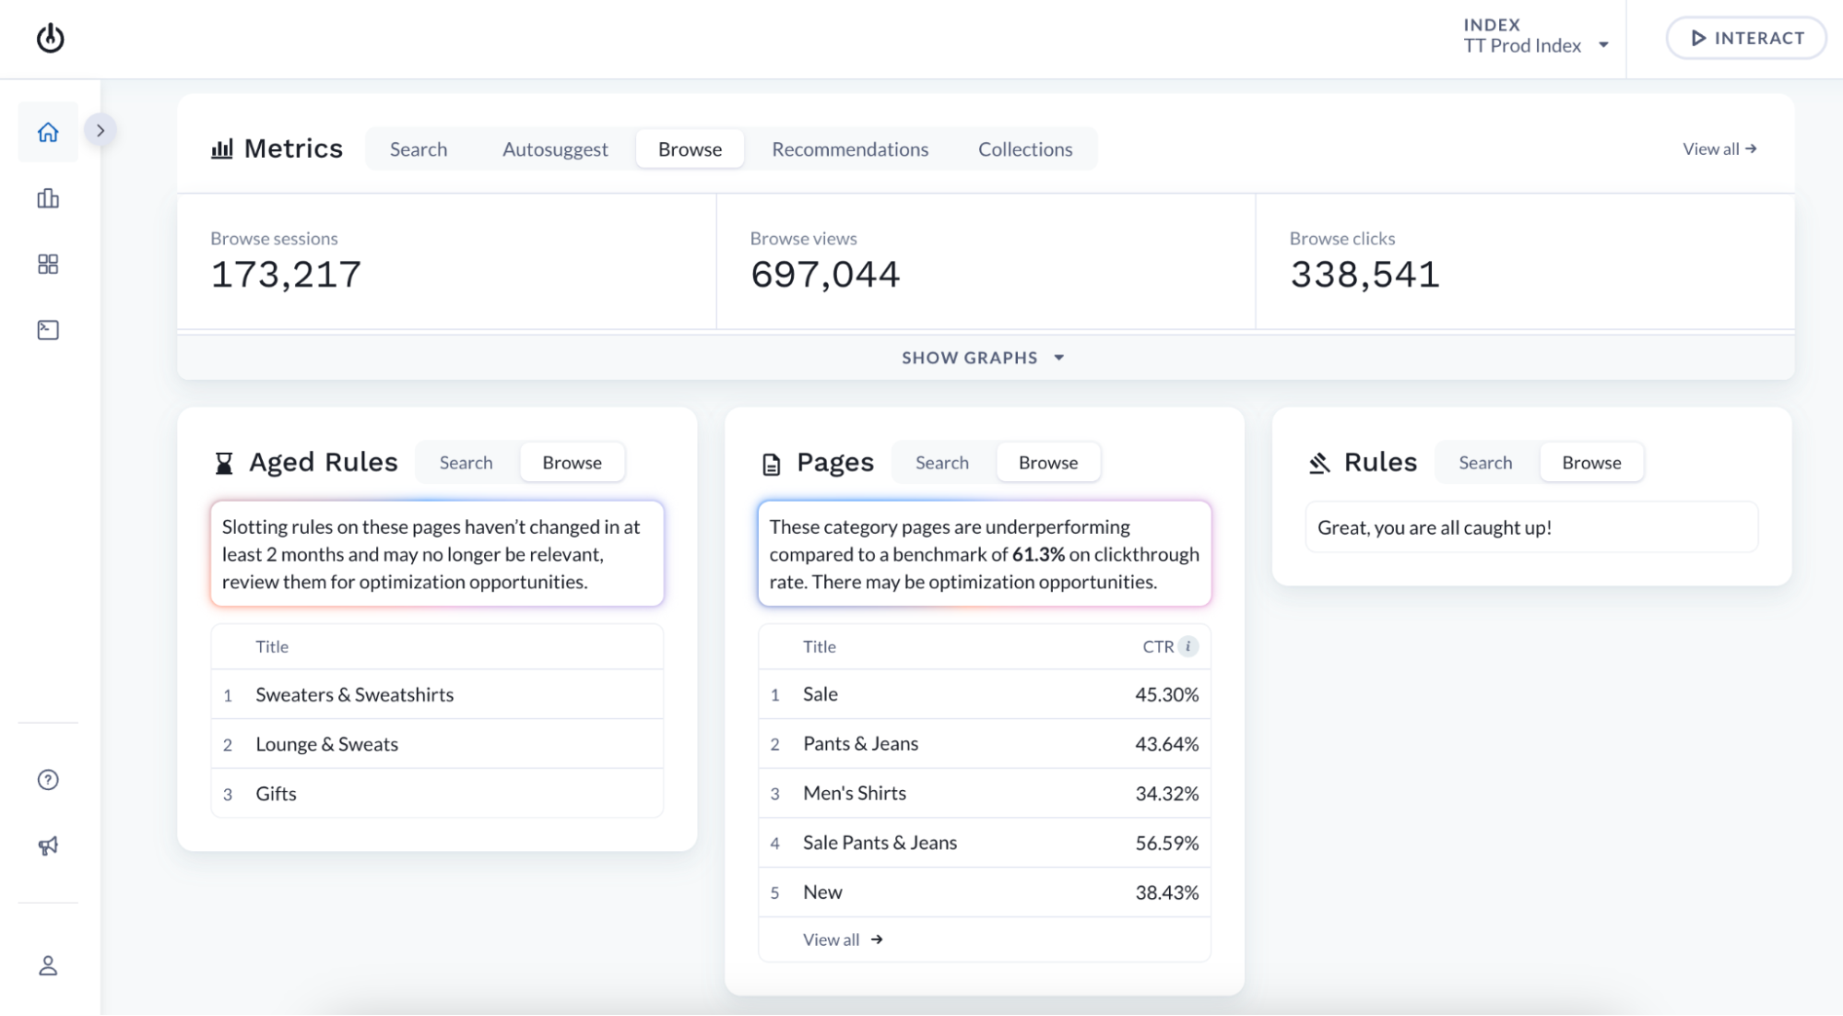Click View all link in Metrics header

click(x=1719, y=148)
